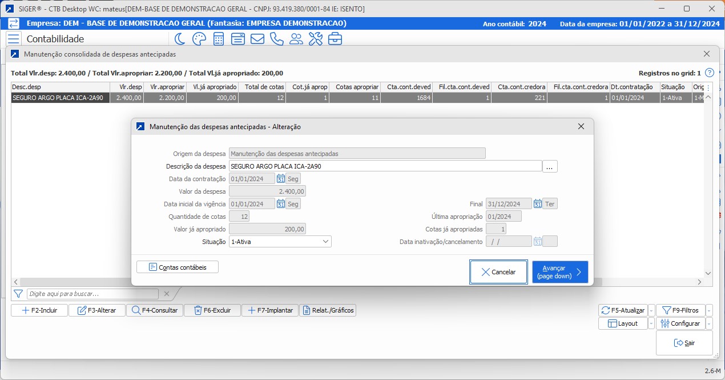Open the wrench and screwdriver tools icon
Image resolution: width=725 pixels, height=380 pixels.
click(316, 39)
